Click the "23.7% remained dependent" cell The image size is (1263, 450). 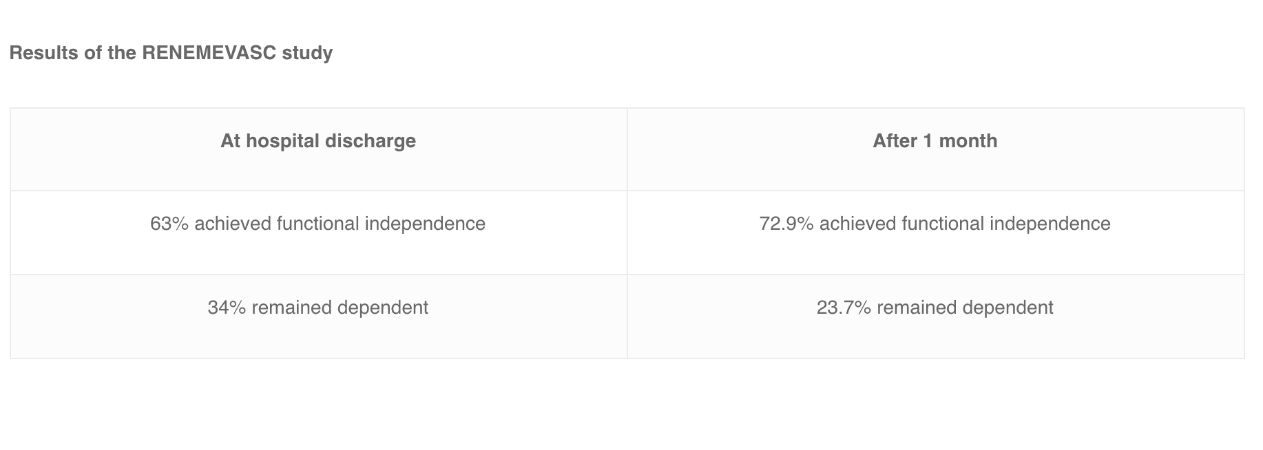pyautogui.click(x=935, y=308)
